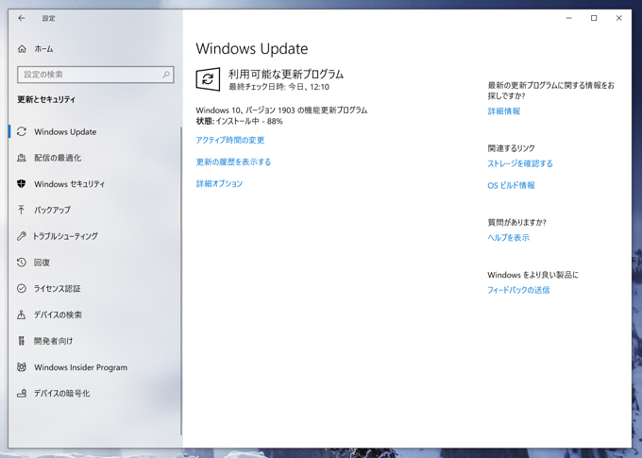Click アクティブ時間の変更 link
Viewport: 642px width, 458px height.
tap(230, 140)
